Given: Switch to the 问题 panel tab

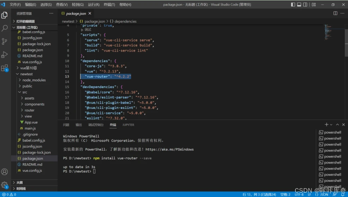Looking at the screenshot, I should click(66, 125).
